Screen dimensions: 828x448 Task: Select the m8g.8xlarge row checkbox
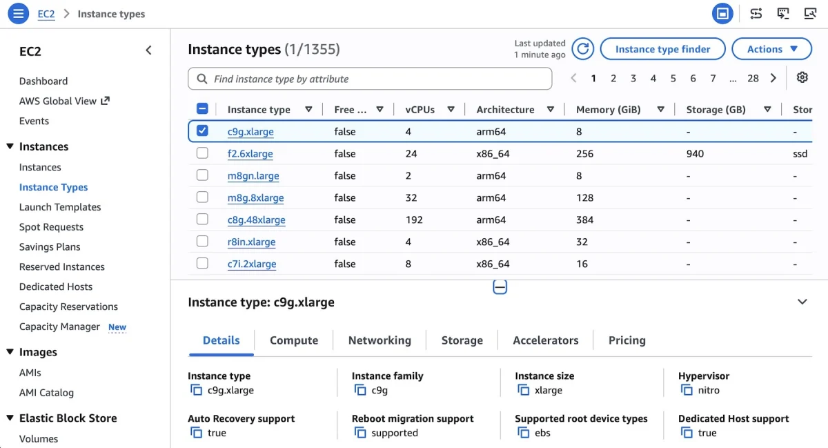click(202, 197)
